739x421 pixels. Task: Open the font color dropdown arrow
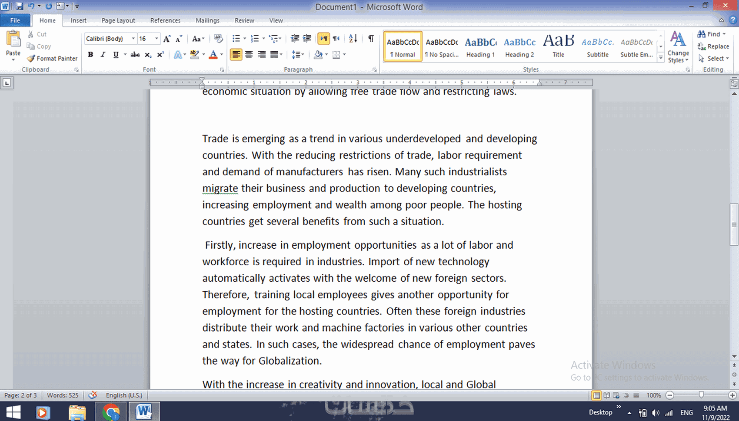click(x=221, y=55)
